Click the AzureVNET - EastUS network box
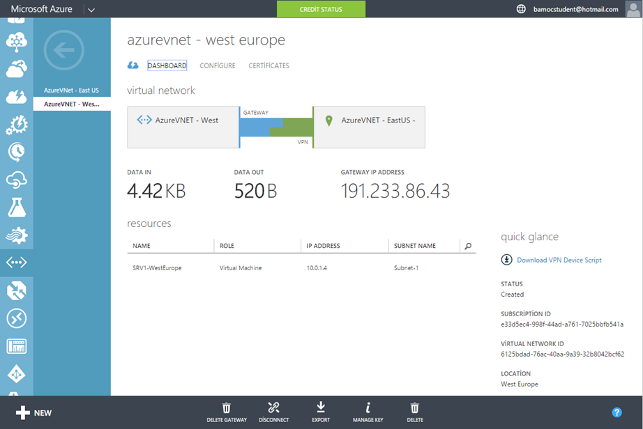The width and height of the screenshot is (643, 429). [x=369, y=127]
